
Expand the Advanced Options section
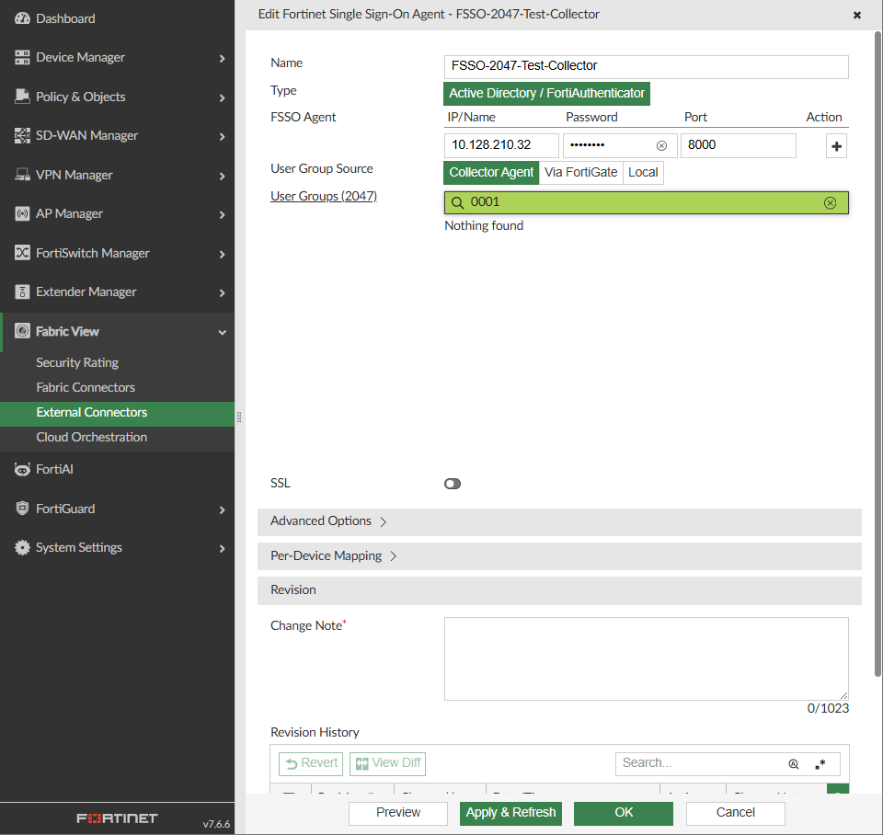[559, 522]
